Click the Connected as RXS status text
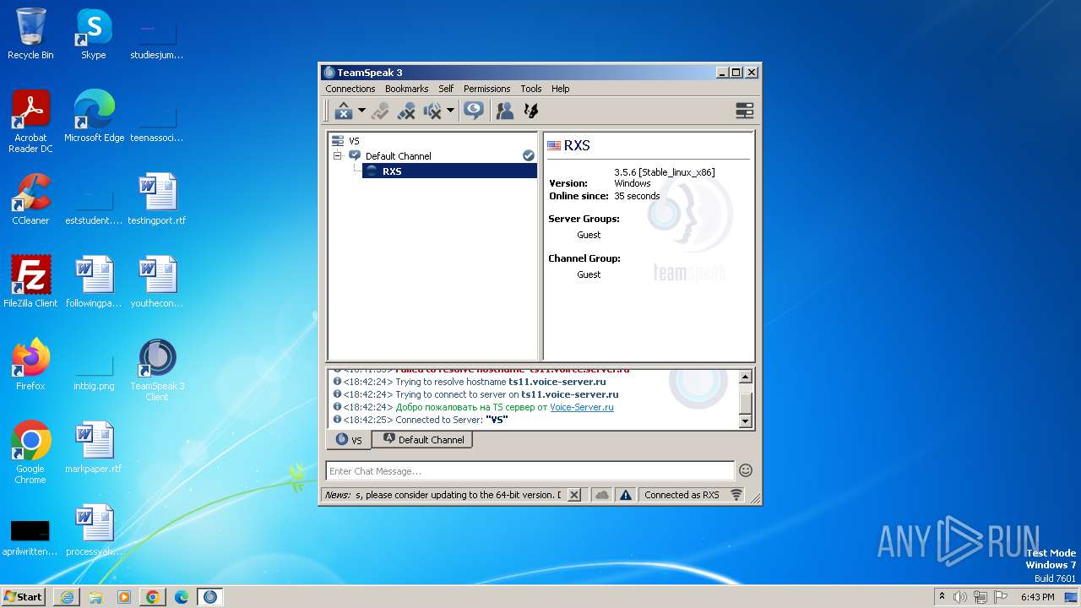1081x608 pixels. [682, 495]
